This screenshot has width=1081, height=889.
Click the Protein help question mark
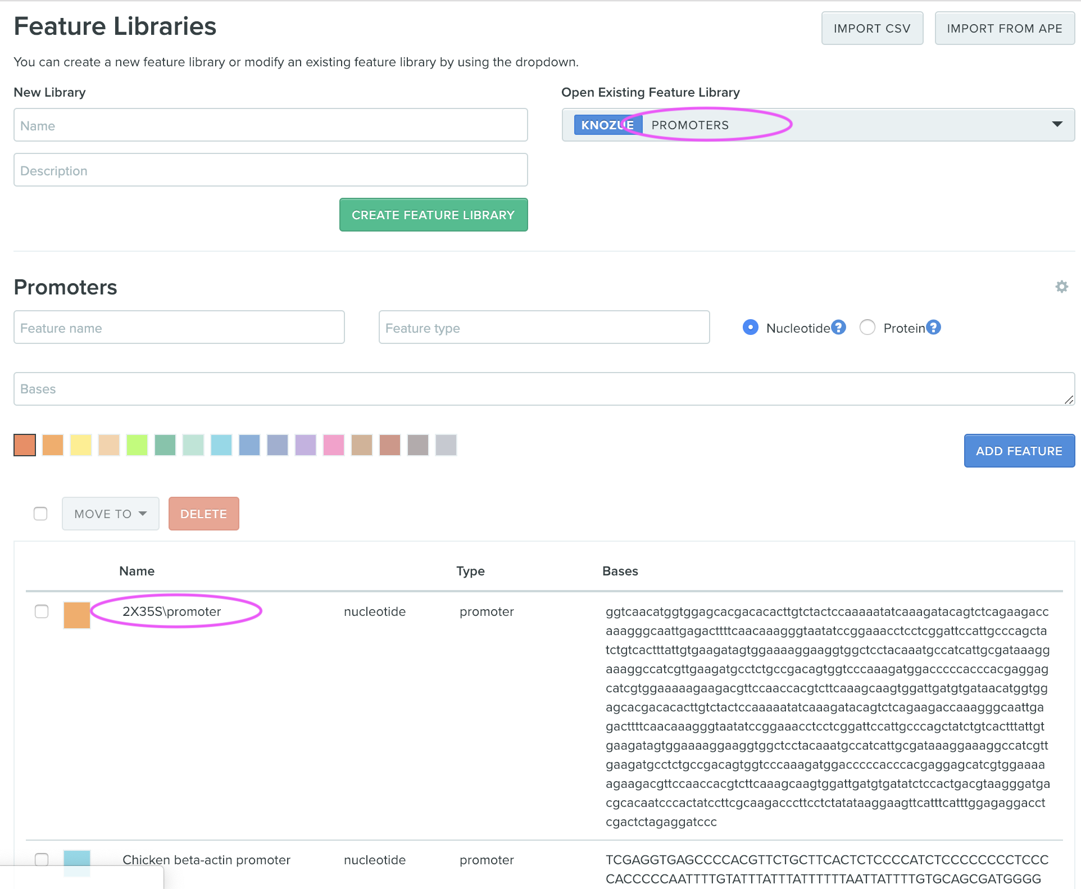(x=933, y=327)
